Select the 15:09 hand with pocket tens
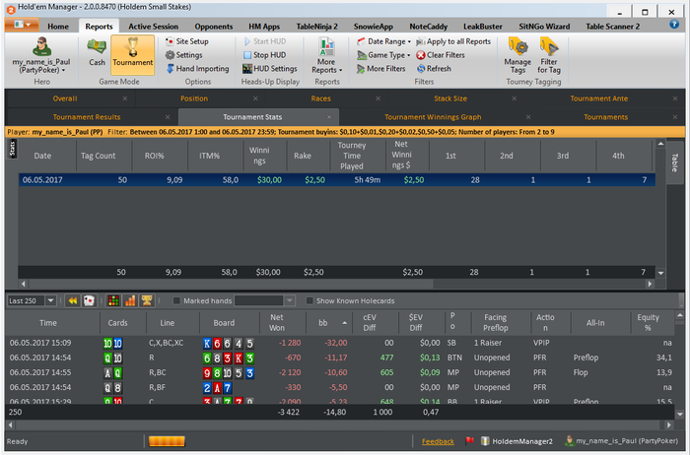 (x=340, y=343)
